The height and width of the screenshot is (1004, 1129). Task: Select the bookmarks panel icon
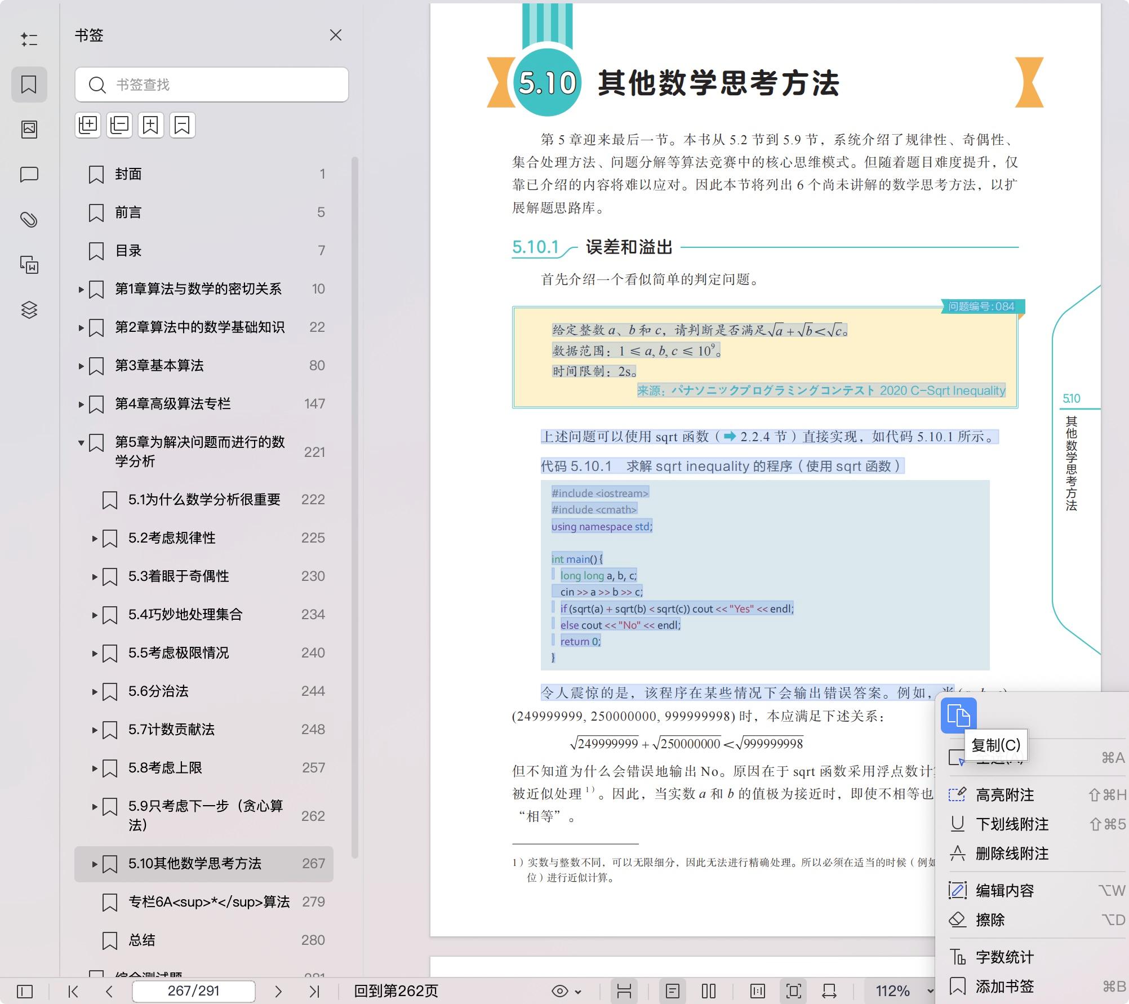[29, 85]
